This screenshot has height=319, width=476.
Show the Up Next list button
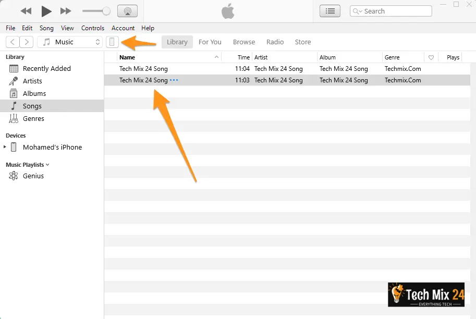coord(330,11)
